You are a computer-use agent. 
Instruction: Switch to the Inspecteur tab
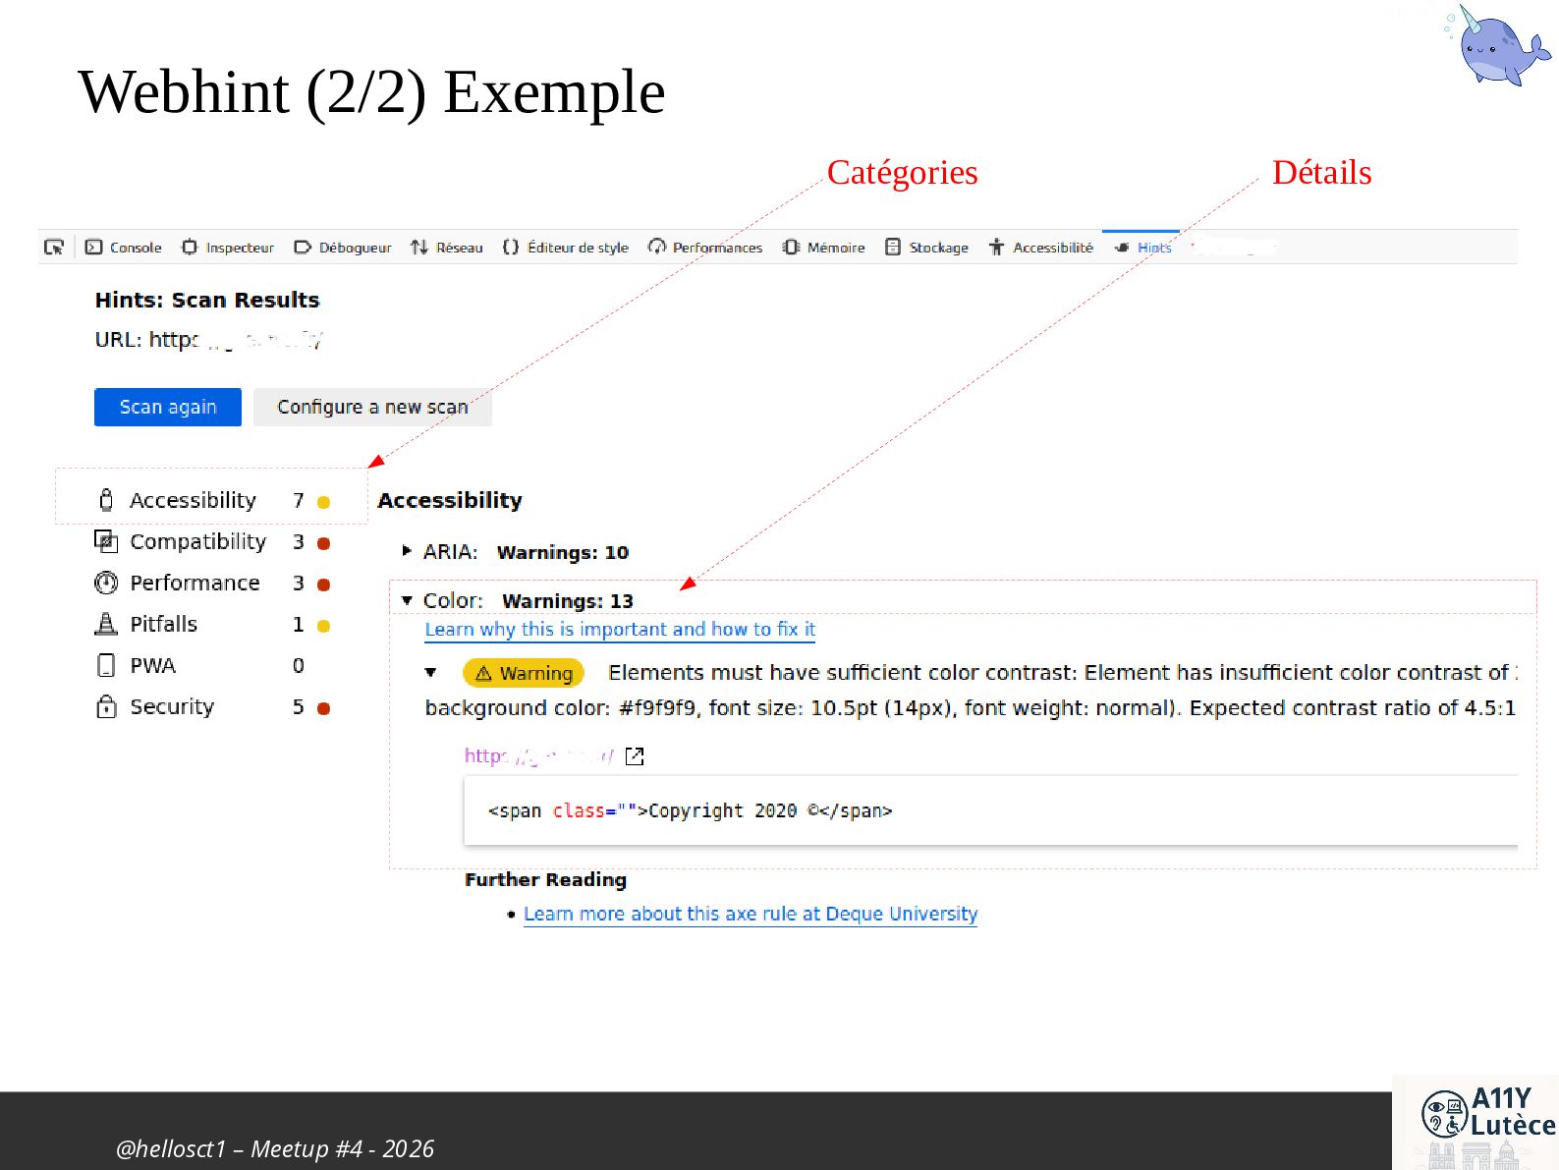(228, 248)
